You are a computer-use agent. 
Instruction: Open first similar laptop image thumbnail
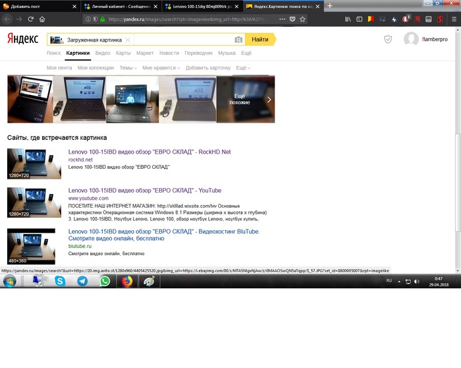click(30, 99)
